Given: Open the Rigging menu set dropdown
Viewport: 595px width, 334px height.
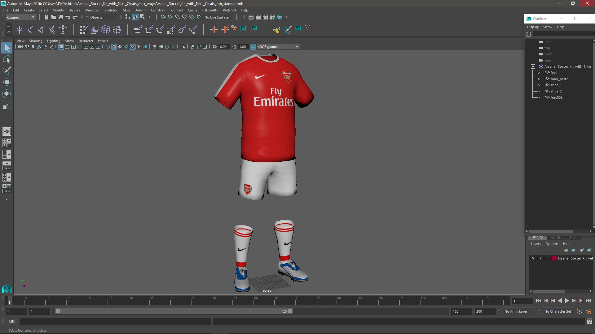Looking at the screenshot, I should (x=20, y=17).
